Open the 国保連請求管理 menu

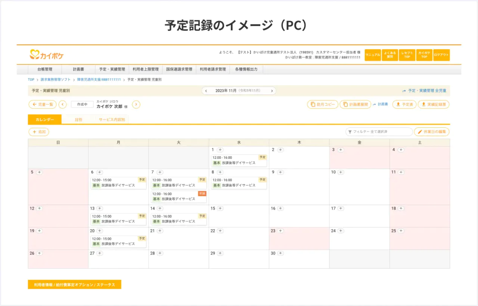click(179, 69)
